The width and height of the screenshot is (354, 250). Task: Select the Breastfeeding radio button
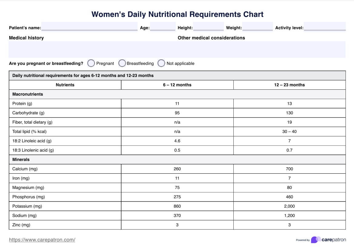pos(122,63)
